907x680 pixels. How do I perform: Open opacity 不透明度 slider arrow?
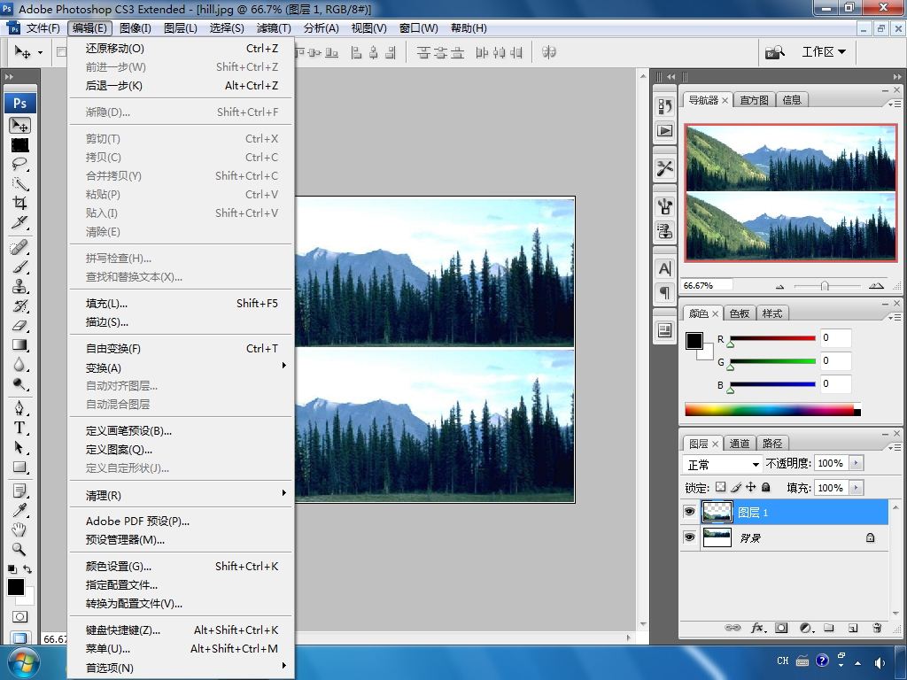pos(857,463)
